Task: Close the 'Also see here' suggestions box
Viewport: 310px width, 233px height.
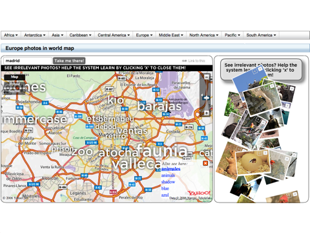Action: (x=205, y=163)
